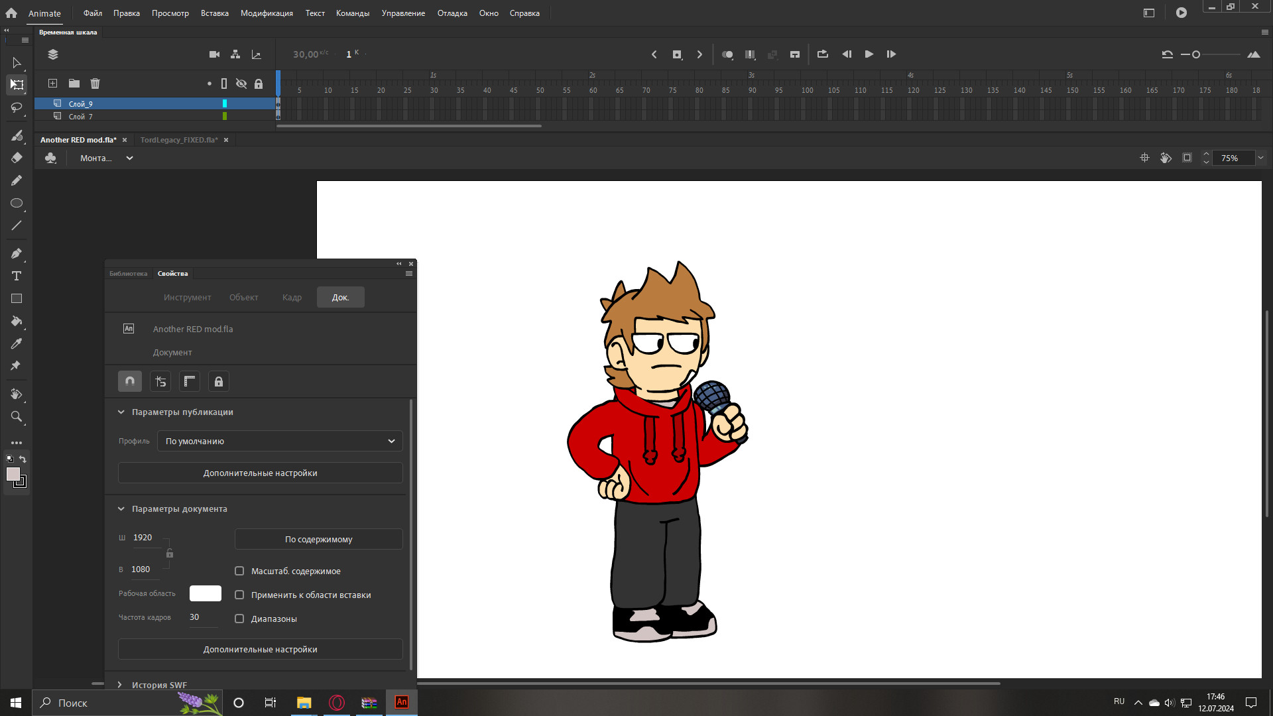1273x716 pixels.
Task: Open the stage color swatch picker
Action: coord(205,593)
